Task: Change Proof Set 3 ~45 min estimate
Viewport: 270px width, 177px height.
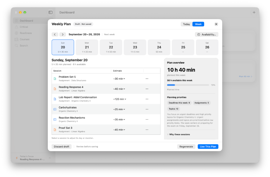Action: pos(119,129)
